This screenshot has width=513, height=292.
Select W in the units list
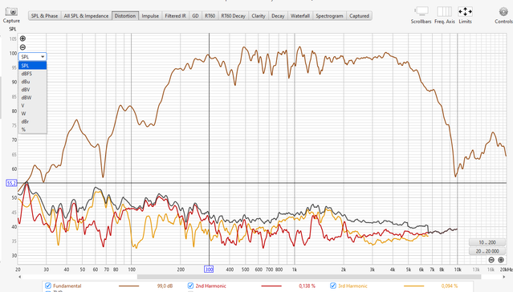pyautogui.click(x=32, y=113)
